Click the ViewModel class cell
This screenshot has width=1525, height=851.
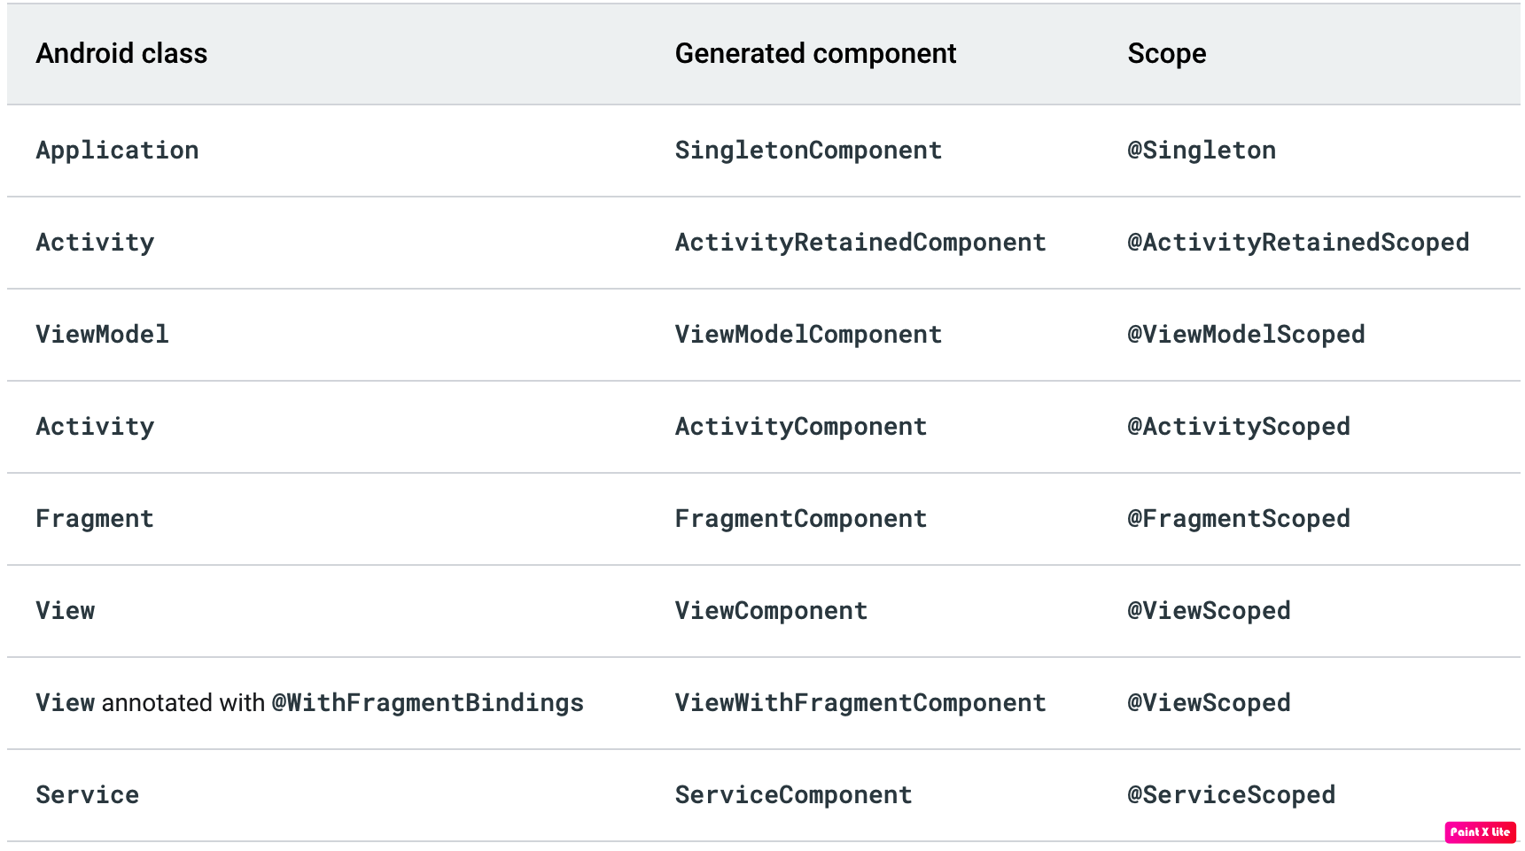102,335
